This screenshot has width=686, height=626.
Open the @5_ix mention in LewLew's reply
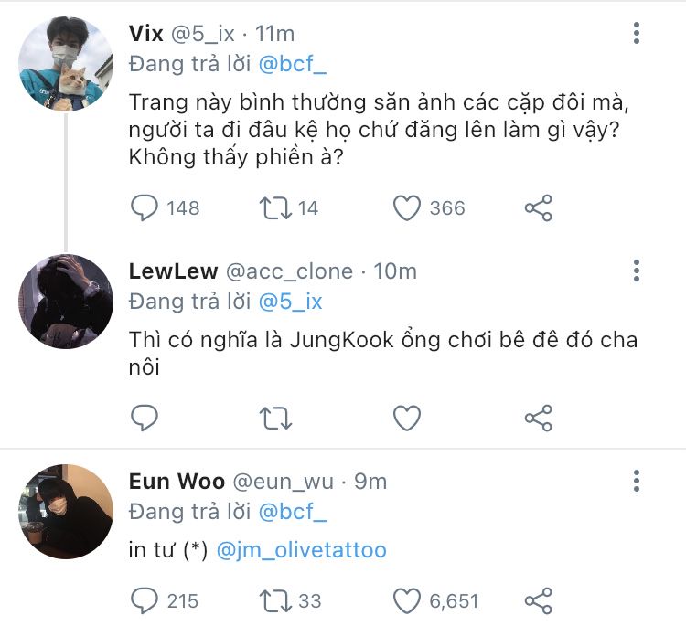tap(291, 302)
